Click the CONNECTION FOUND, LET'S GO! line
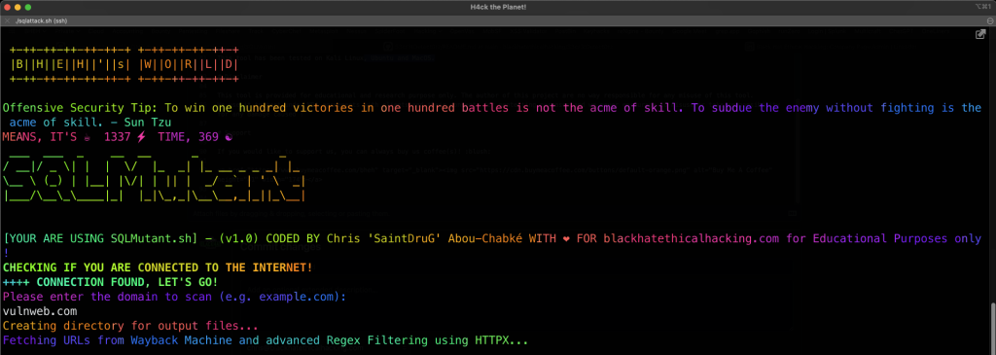The image size is (996, 355). (110, 282)
